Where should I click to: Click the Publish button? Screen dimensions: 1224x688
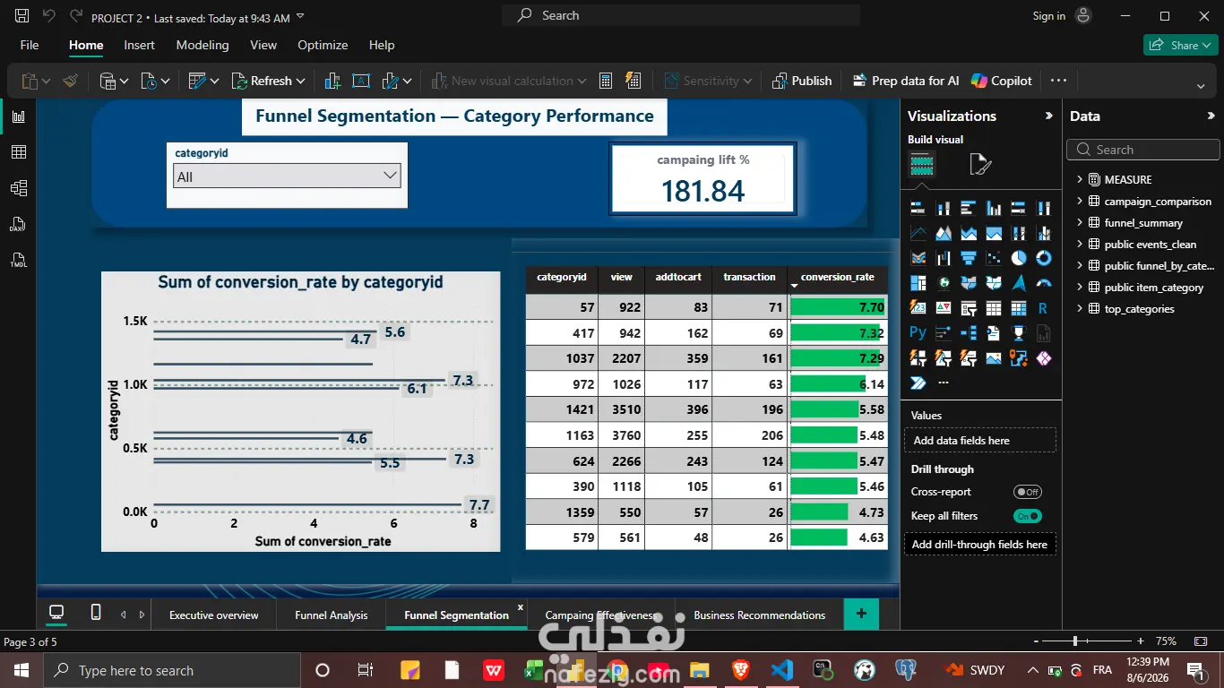point(802,81)
